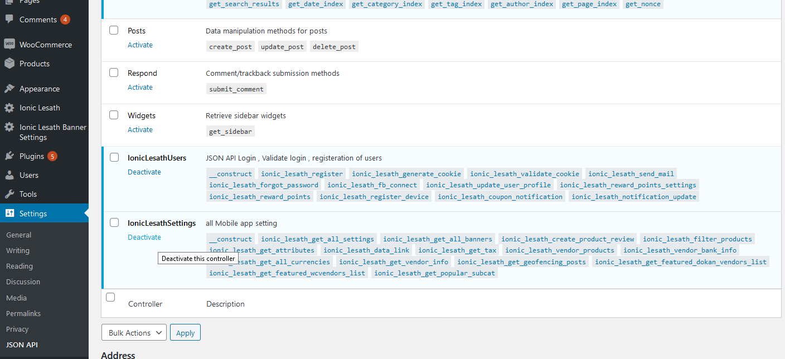Activate the Respond controller
The width and height of the screenshot is (785, 359).
pos(140,88)
